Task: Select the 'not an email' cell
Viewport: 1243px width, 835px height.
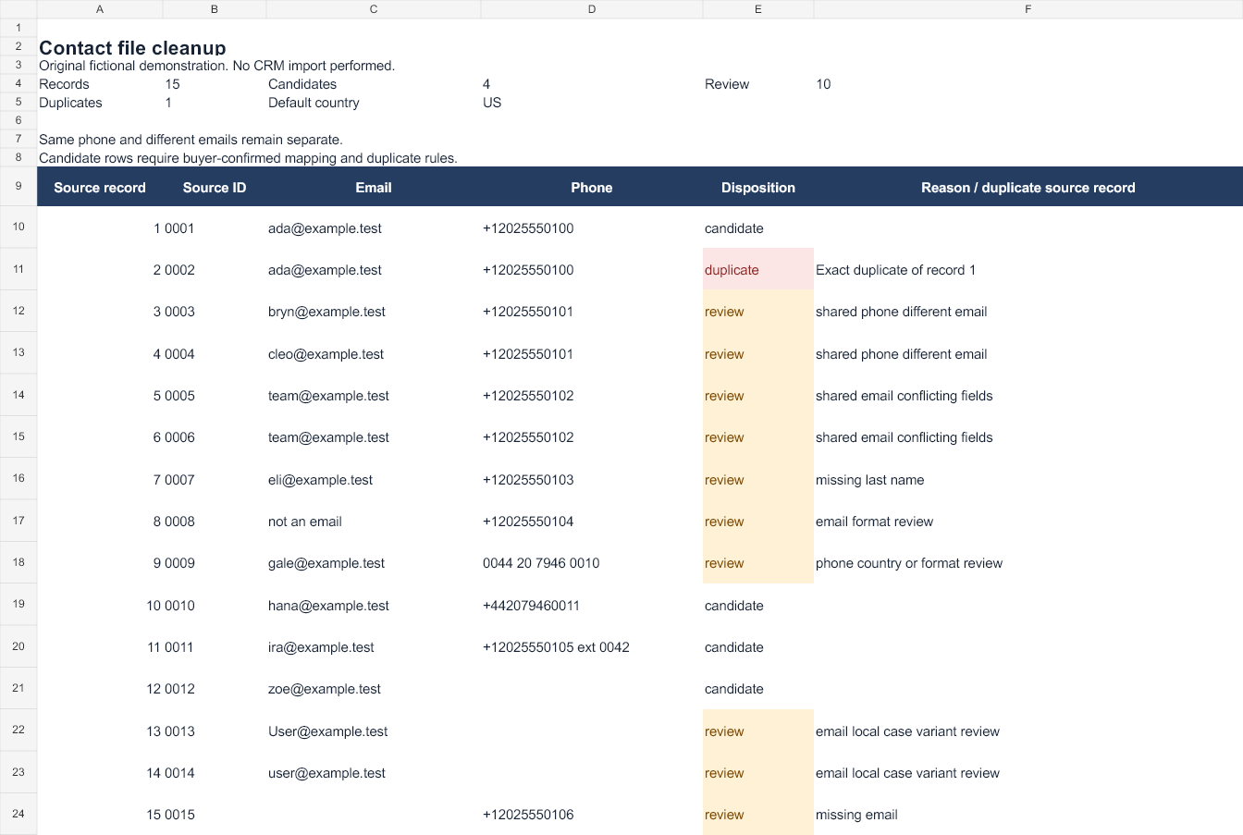Action: [x=374, y=522]
